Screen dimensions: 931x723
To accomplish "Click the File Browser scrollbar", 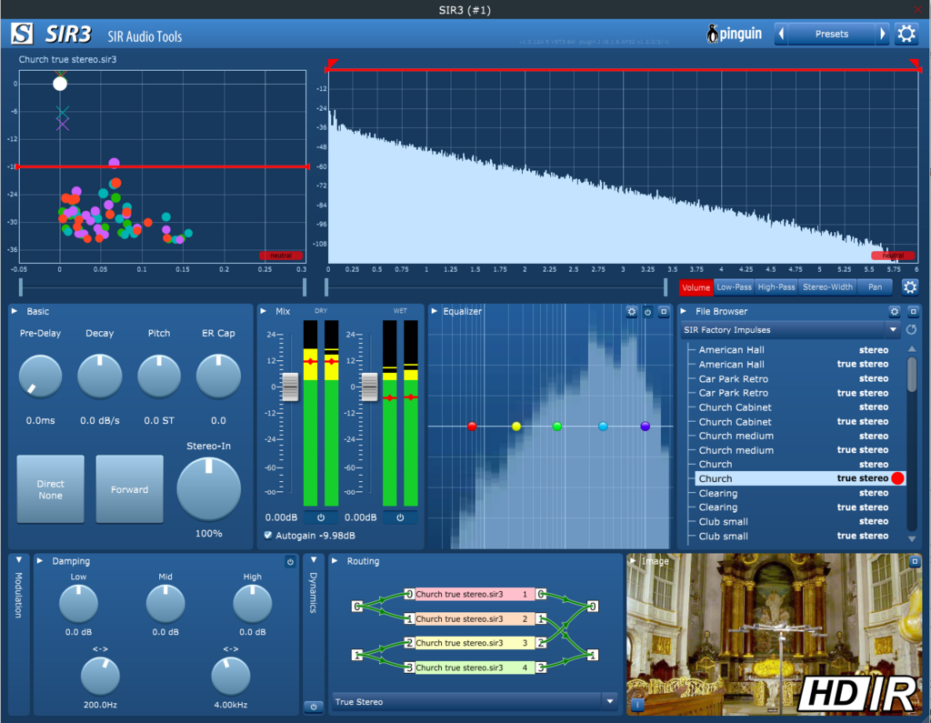I will pos(912,375).
